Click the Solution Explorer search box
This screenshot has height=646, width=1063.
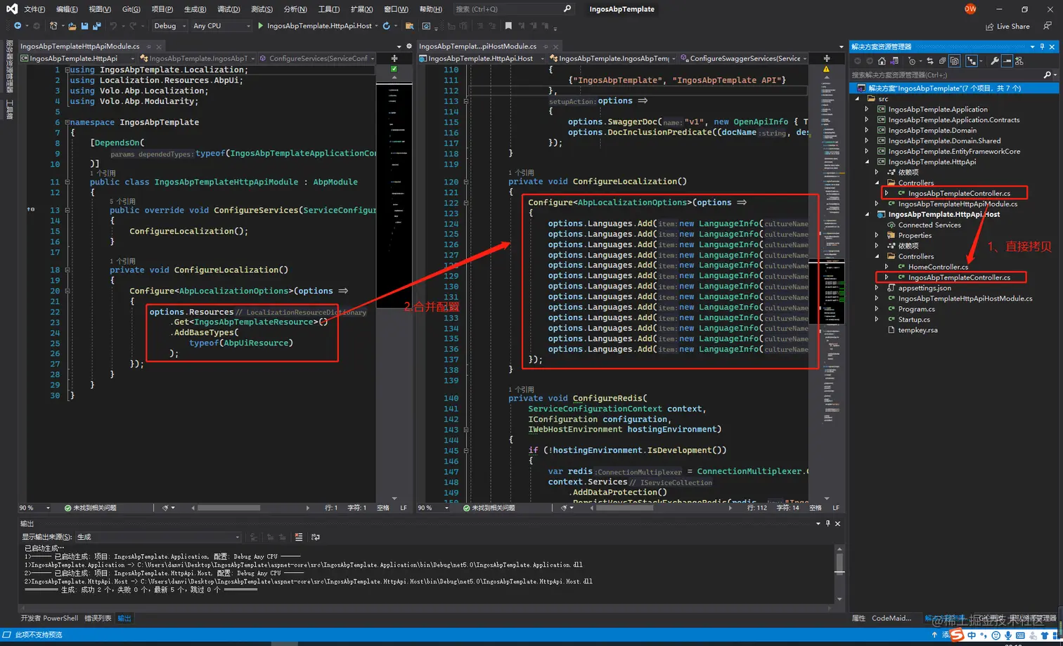(x=946, y=74)
